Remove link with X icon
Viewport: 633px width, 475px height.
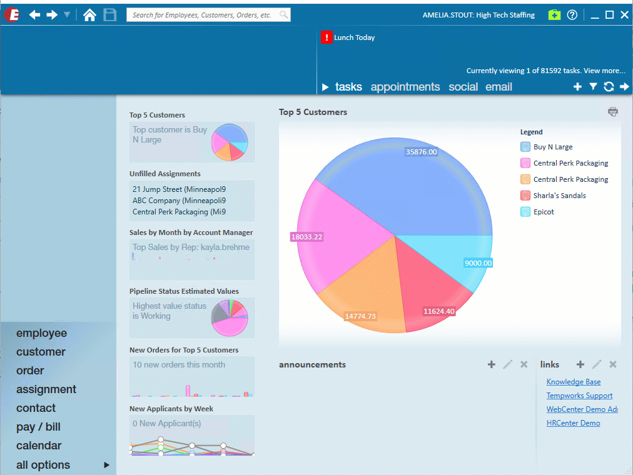point(613,364)
